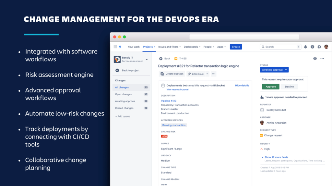This screenshot has height=186, width=332.
Task: Click Annika Angarajan assignee avatar
Action: pos(262,122)
